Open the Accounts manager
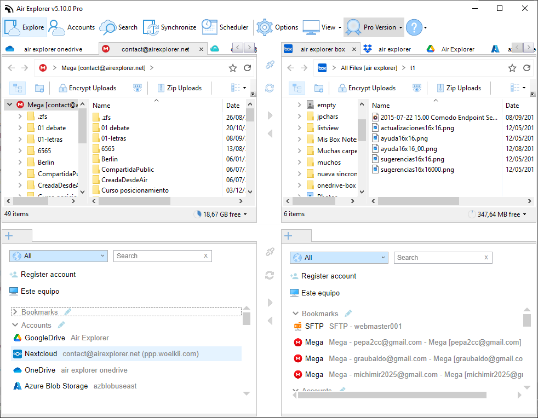The height and width of the screenshot is (418, 538). [x=72, y=27]
